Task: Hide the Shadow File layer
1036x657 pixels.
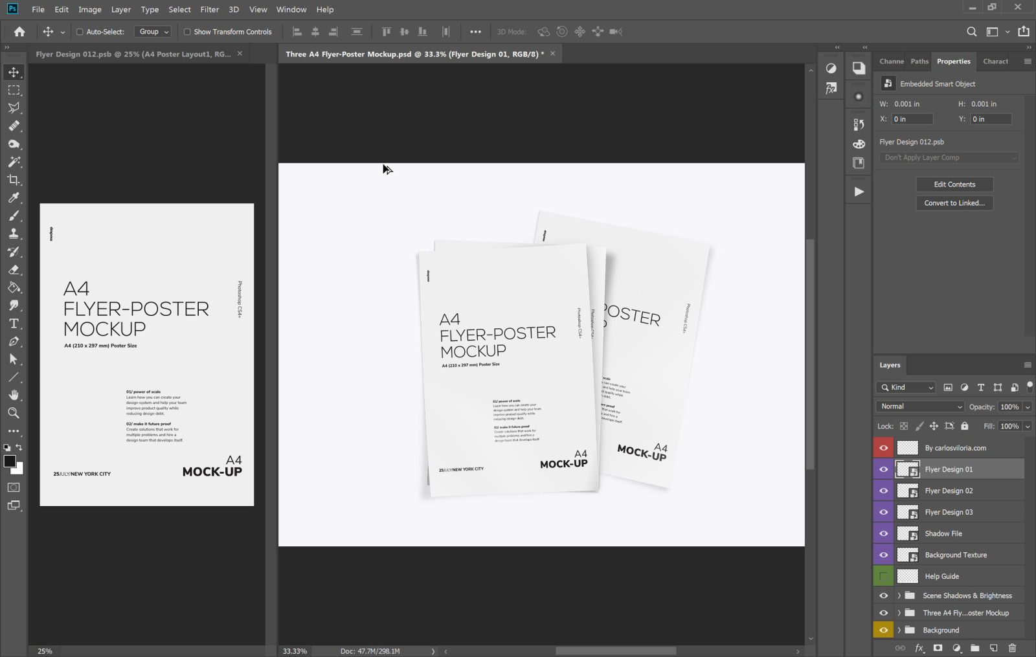Action: click(883, 533)
